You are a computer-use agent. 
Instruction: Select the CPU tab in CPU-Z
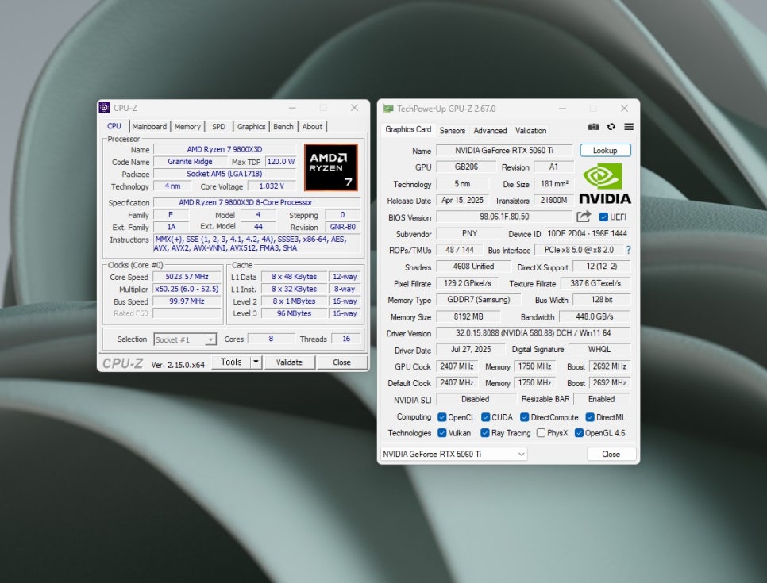[114, 126]
